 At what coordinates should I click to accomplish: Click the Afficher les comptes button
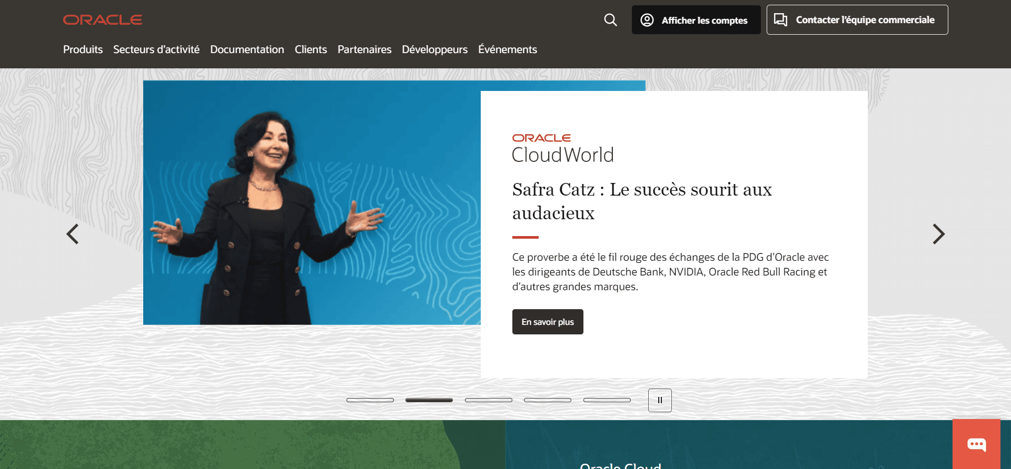pyautogui.click(x=696, y=20)
